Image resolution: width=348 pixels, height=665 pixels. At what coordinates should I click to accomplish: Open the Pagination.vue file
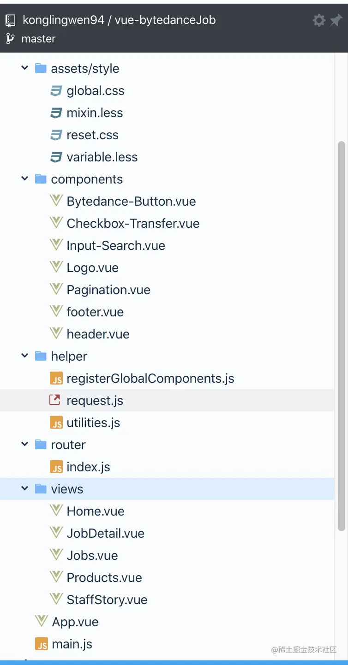[x=108, y=290]
